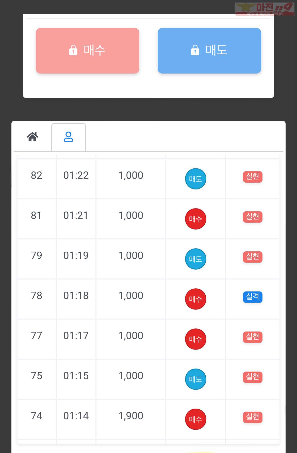297x453 pixels.
Task: Click the 실현 badge in row 81
Action: tap(253, 217)
